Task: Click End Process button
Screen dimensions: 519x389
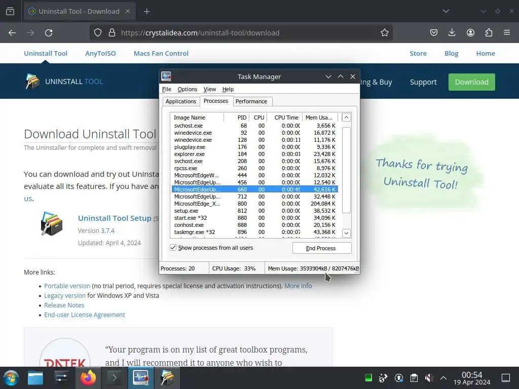Action: coord(322,248)
